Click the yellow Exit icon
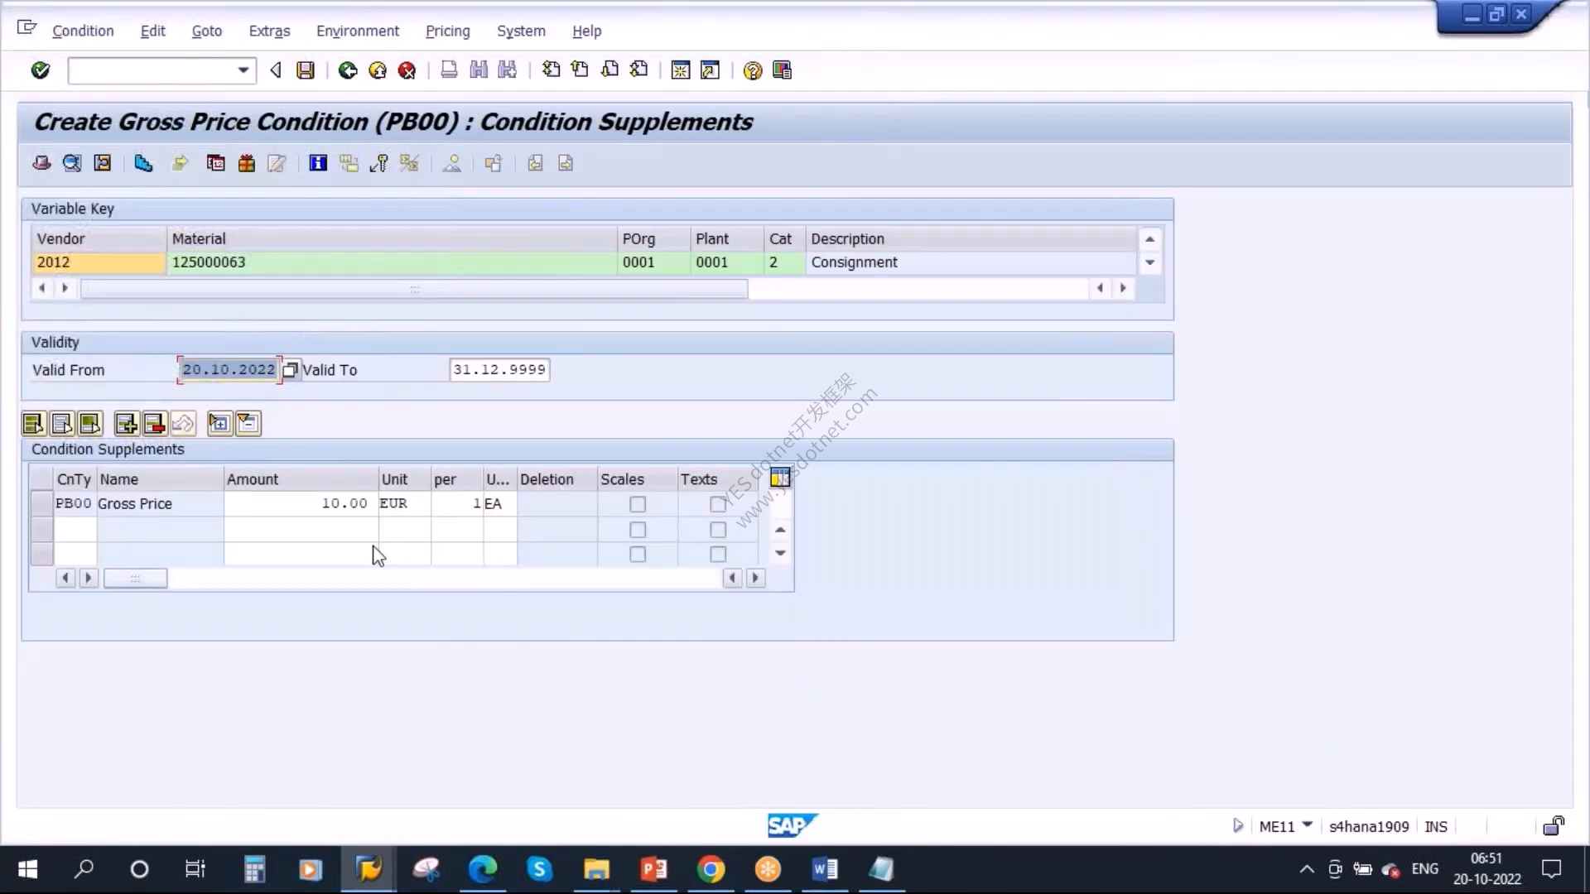The width and height of the screenshot is (1590, 894). point(378,70)
